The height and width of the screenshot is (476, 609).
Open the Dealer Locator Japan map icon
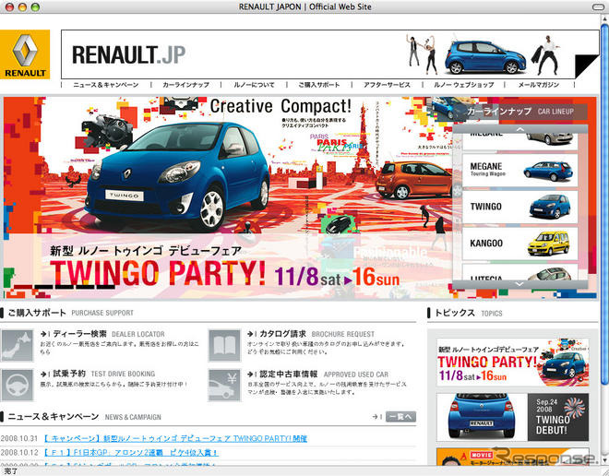point(17,346)
